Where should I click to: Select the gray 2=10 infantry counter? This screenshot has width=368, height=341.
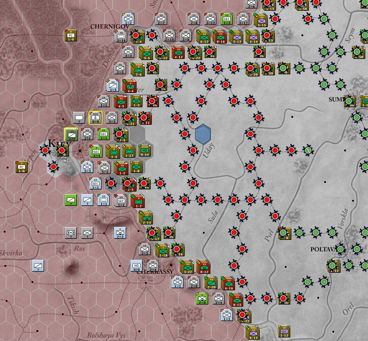(169, 35)
